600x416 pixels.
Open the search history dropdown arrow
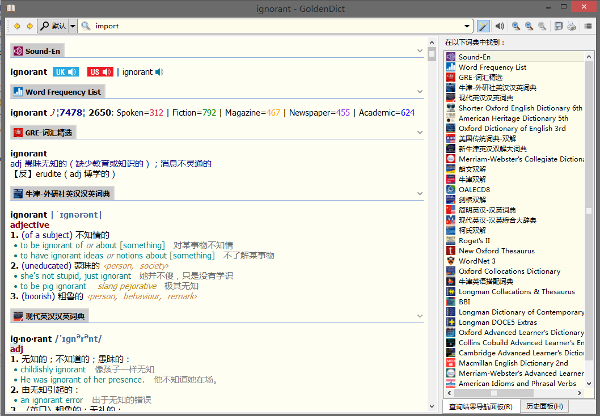pyautogui.click(x=467, y=26)
